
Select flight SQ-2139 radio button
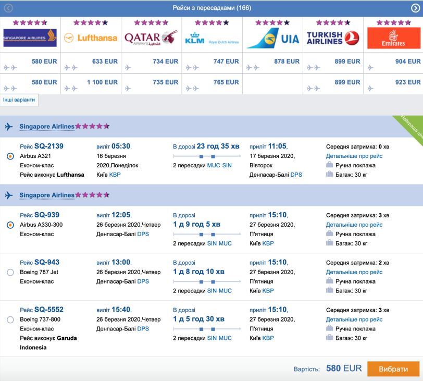(x=10, y=156)
